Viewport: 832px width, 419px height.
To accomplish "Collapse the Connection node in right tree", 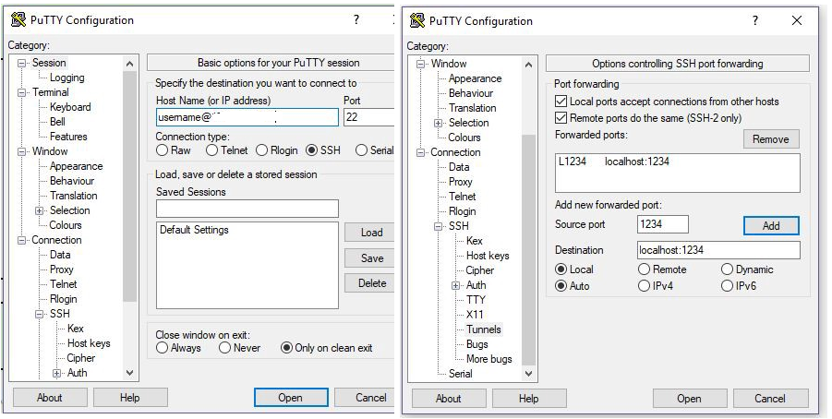I will (421, 153).
